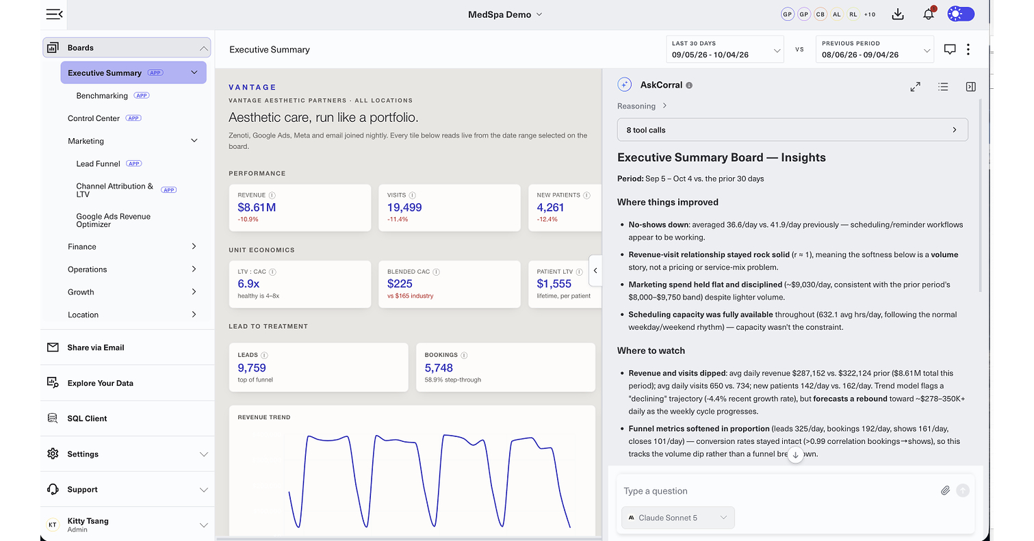1034x541 pixels.
Task: Toggle the light/dark theme switch
Action: pos(961,14)
